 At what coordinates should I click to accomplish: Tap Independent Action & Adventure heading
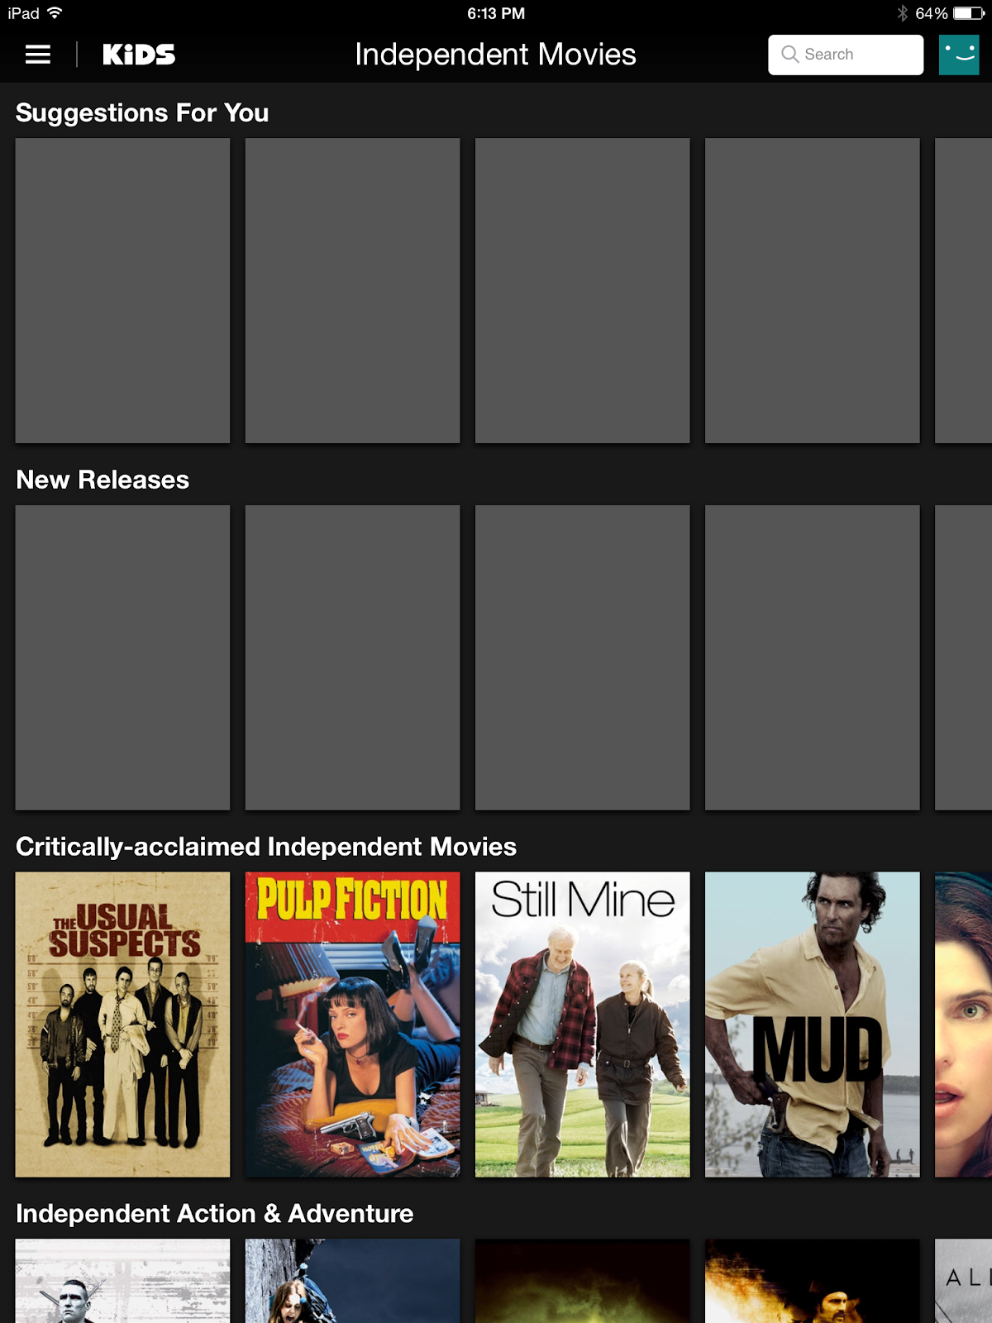pyautogui.click(x=215, y=1214)
